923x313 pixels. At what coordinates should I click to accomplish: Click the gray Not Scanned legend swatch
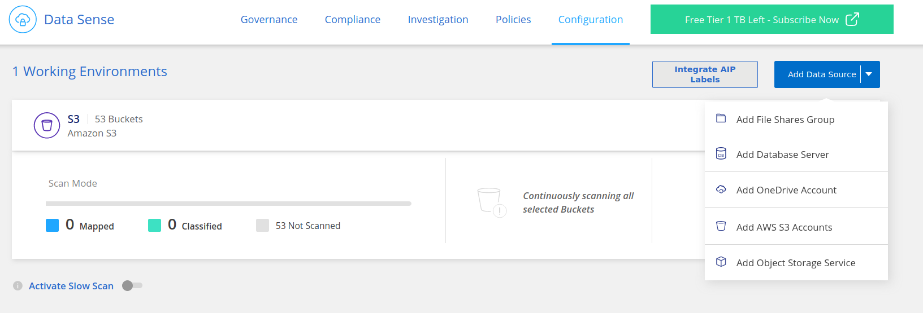[262, 226]
